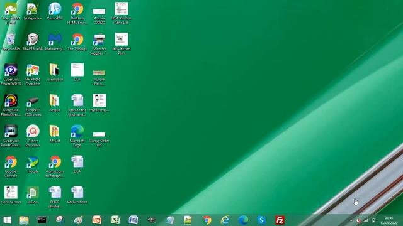Open The Tynings Chrome shortcut
Screen dimensions: 403x226
point(77,42)
